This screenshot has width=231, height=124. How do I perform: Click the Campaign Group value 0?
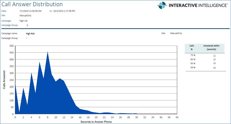pos(27,25)
